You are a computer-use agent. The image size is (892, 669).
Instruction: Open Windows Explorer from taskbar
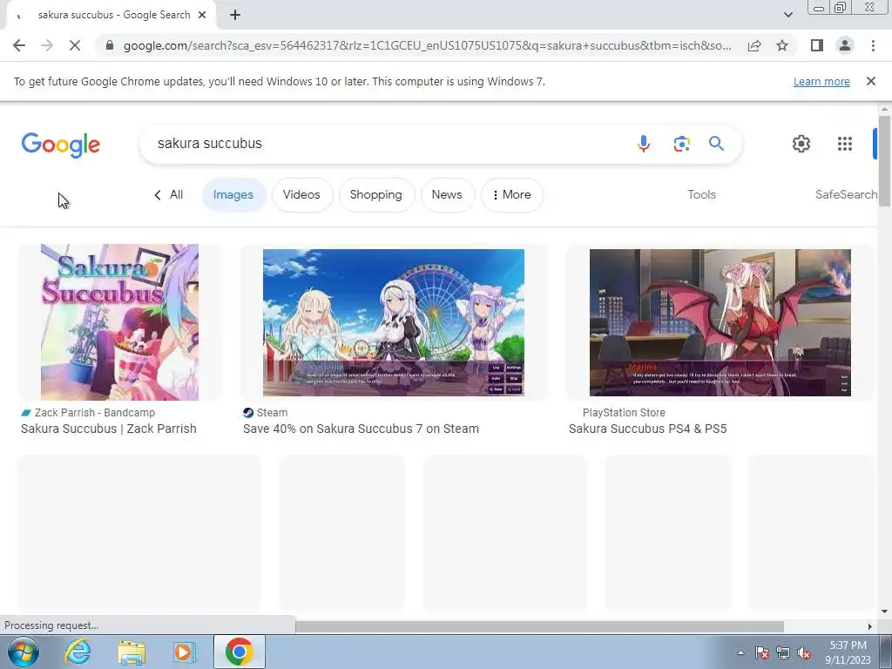click(132, 652)
